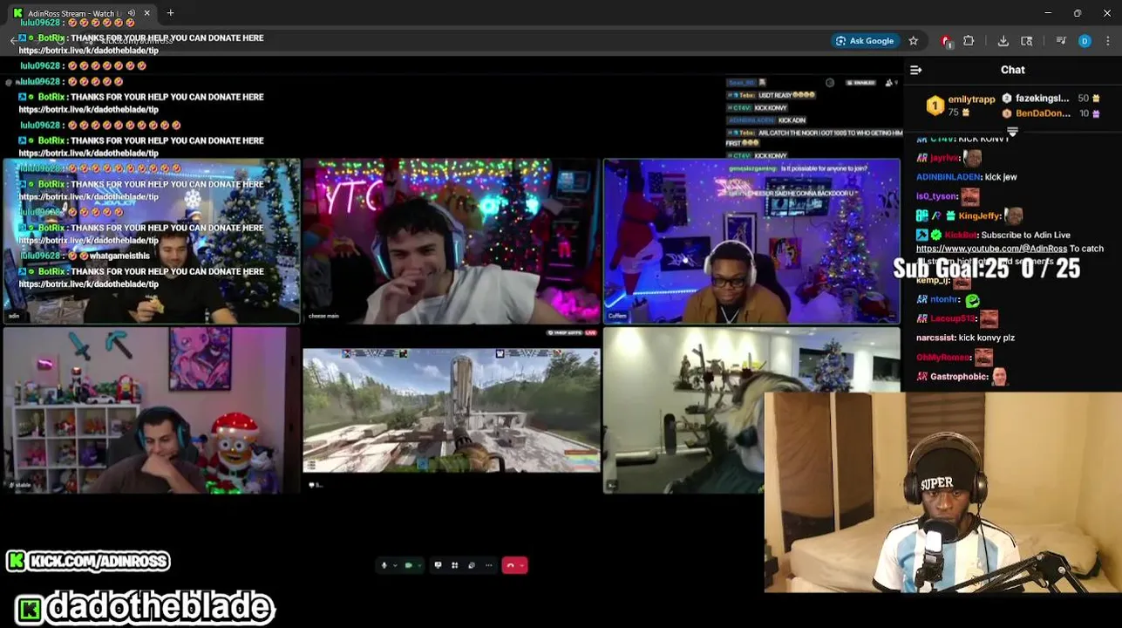Mute the AdinRoss Stream tab audio icon

pyautogui.click(x=132, y=13)
